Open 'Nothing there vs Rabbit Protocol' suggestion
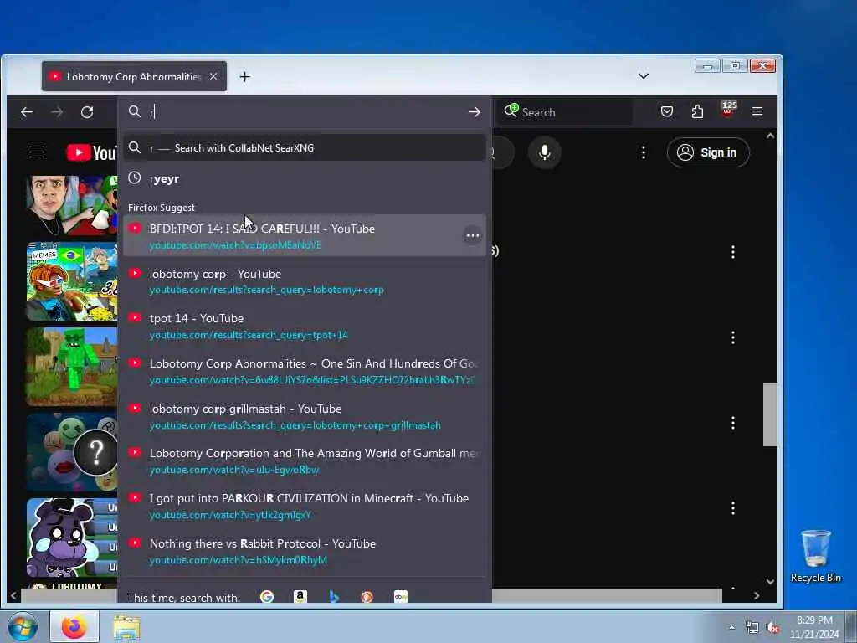The height and width of the screenshot is (643, 857). point(305,551)
